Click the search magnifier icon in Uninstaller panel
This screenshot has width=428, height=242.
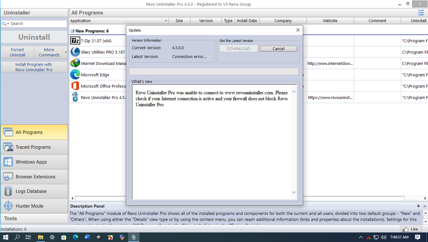coord(5,24)
